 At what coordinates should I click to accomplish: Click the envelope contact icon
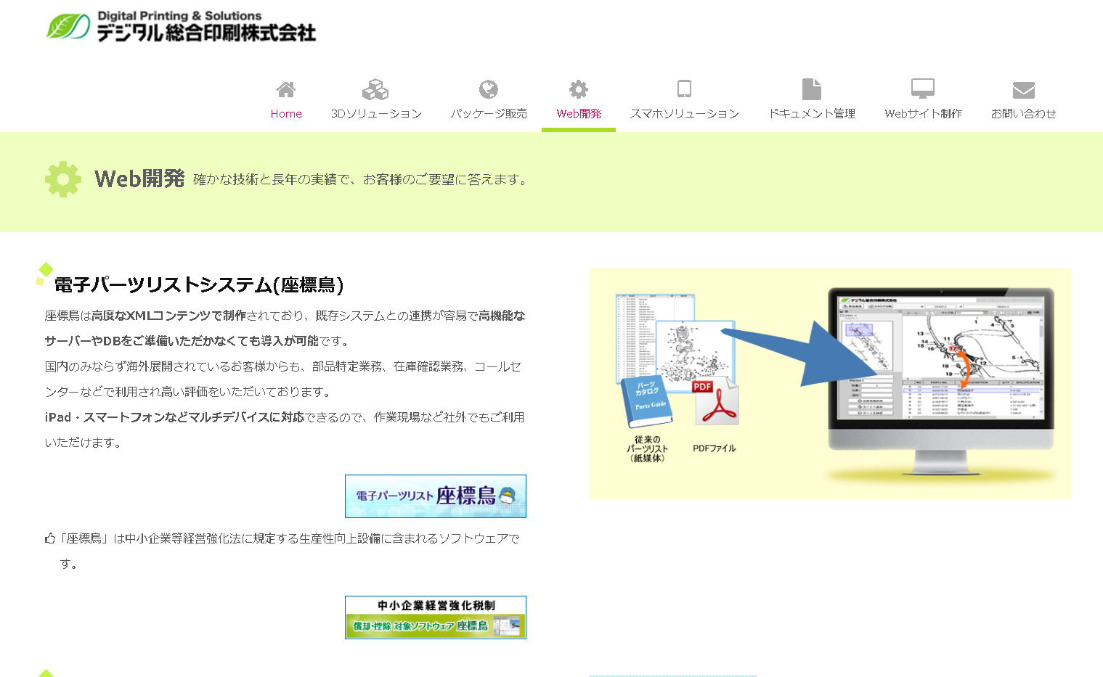pos(1023,89)
